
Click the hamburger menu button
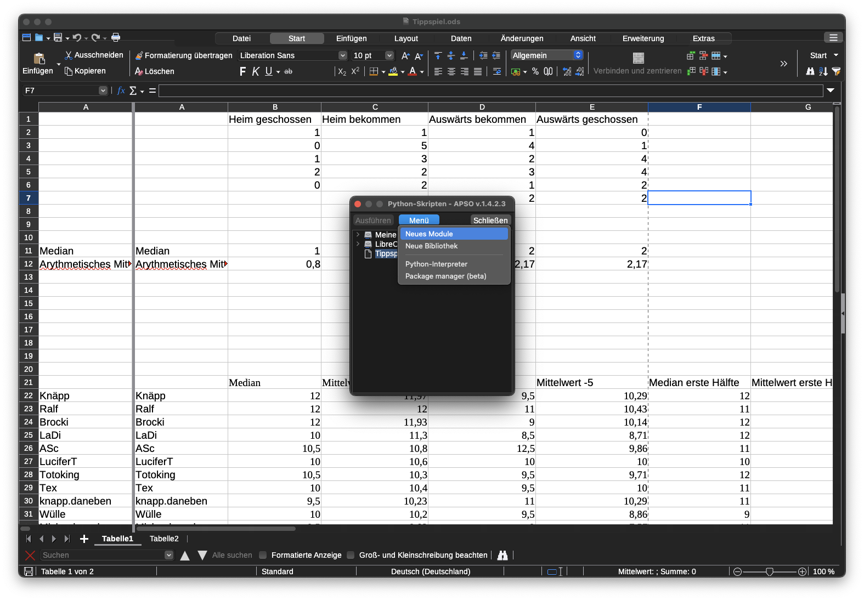click(x=833, y=37)
